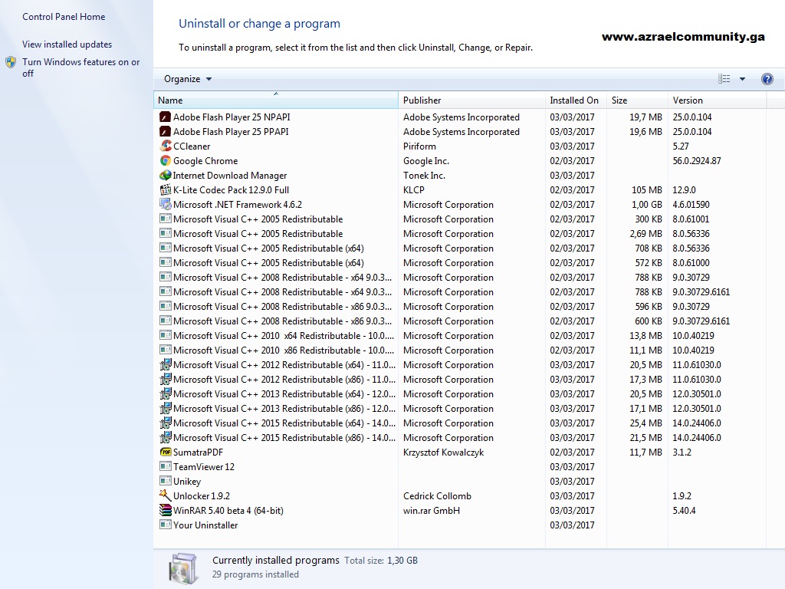Screen dimensions: 785x589
Task: Sort by the Size column header
Action: (x=637, y=100)
